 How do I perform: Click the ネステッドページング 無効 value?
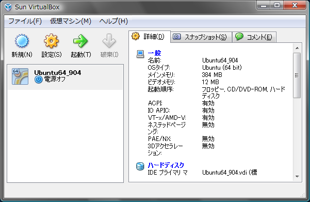[x=208, y=125]
